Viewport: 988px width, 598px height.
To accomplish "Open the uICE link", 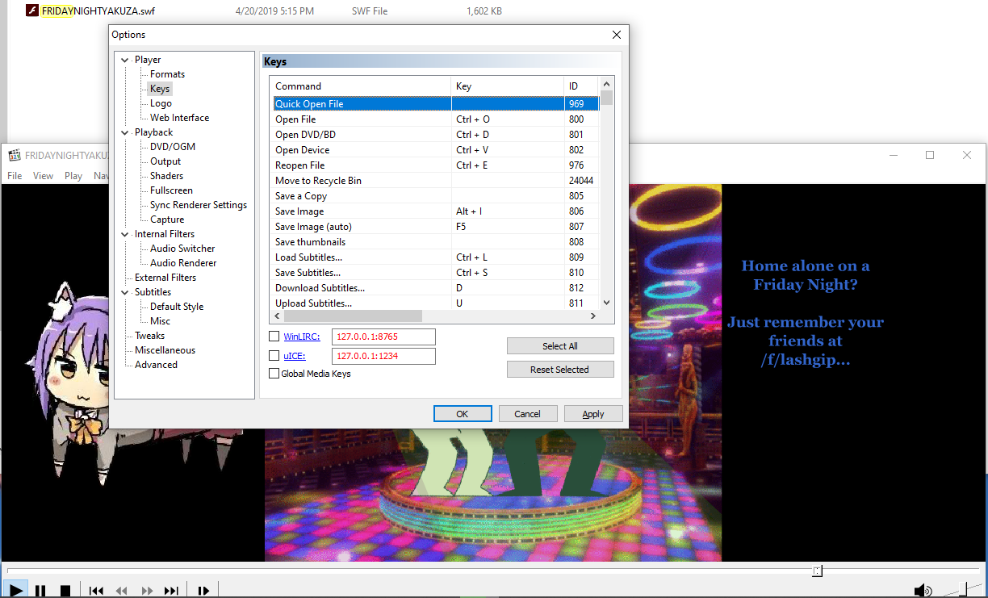I will point(294,355).
